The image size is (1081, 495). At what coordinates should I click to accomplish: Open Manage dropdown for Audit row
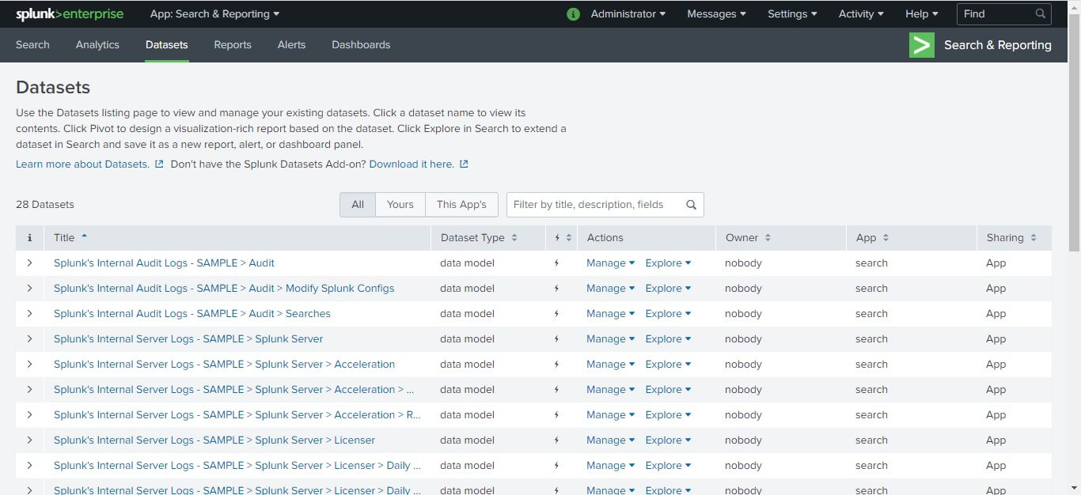coord(610,263)
